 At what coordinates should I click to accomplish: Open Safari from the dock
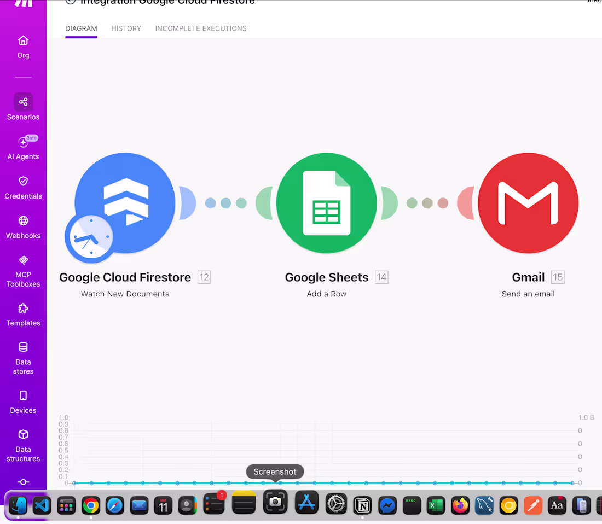[115, 505]
